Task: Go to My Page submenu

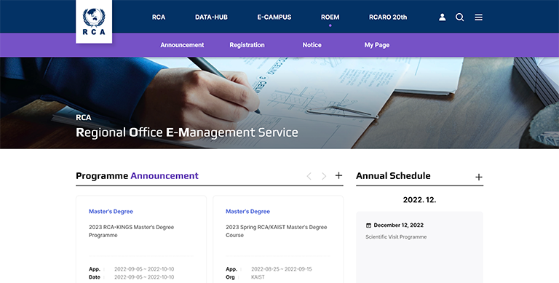Action: tap(377, 45)
